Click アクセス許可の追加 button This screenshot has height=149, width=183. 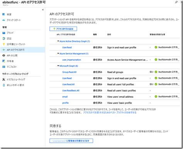coord(63,29)
